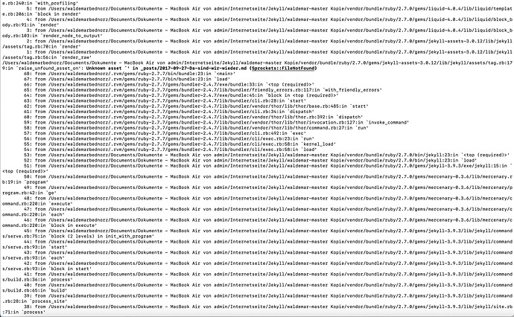The width and height of the screenshot is (514, 317).
Task: Click frame 65 with_friendly_errors line
Action: tap(203, 90)
